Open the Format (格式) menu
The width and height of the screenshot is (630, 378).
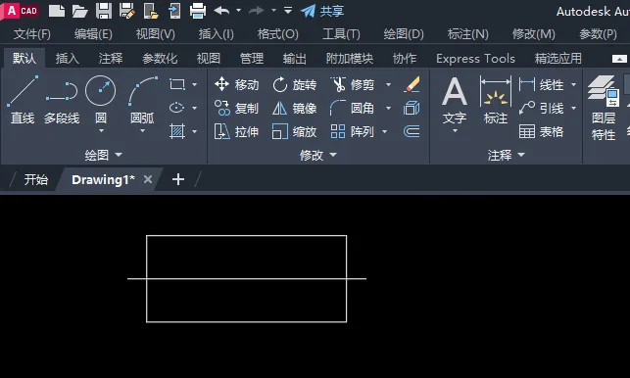click(x=277, y=34)
